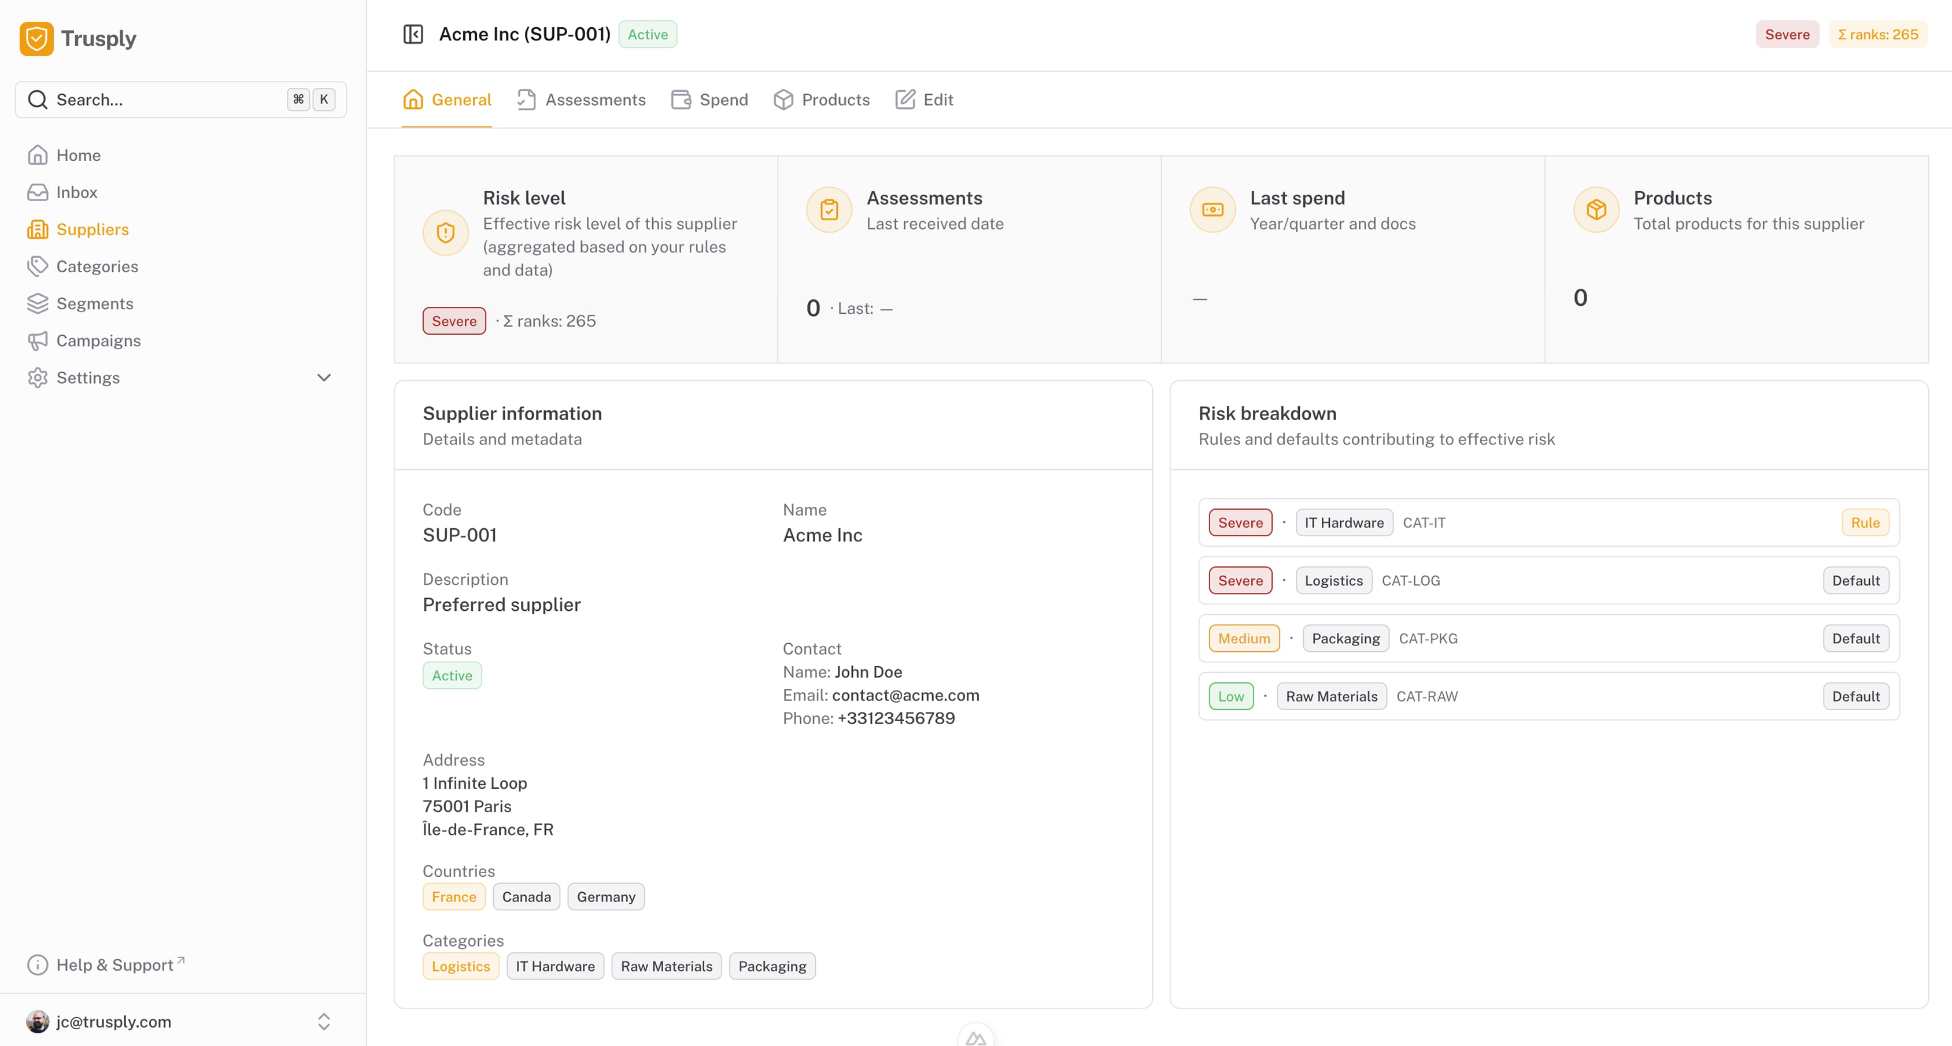Click the Rule badge on IT Hardware row

pos(1865,522)
